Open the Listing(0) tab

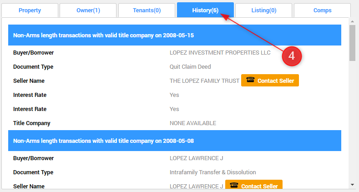264,10
